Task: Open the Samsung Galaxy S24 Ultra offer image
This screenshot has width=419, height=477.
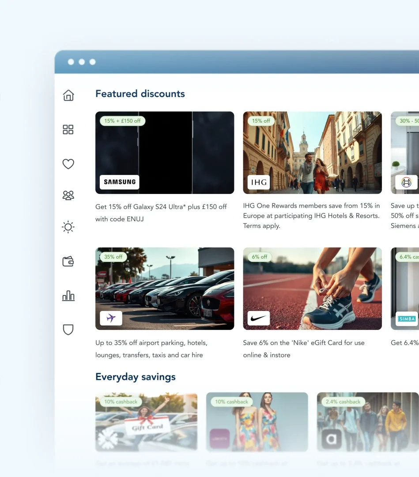Action: [165, 153]
